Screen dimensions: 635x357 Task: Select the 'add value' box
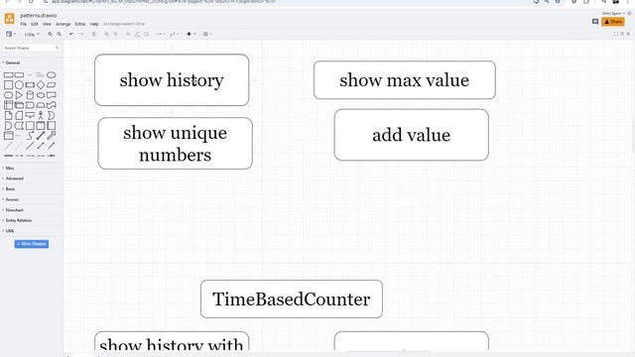(412, 135)
